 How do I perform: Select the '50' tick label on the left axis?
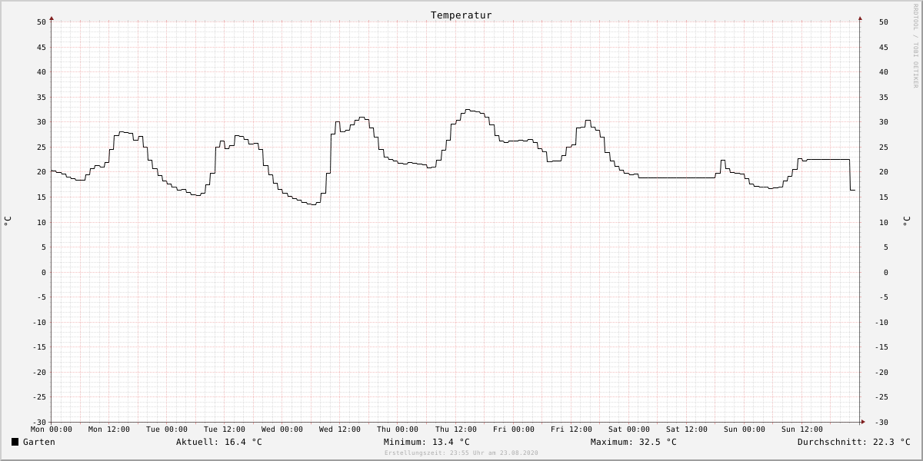tap(42, 22)
